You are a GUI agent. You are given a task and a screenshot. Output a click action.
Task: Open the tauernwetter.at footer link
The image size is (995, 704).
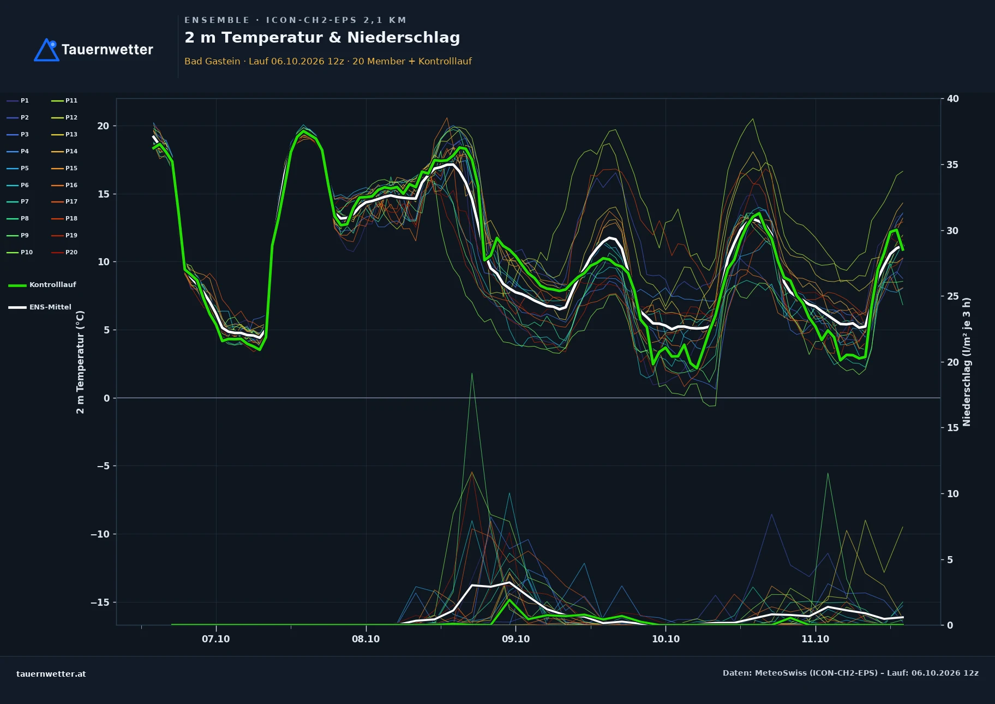pyautogui.click(x=51, y=674)
